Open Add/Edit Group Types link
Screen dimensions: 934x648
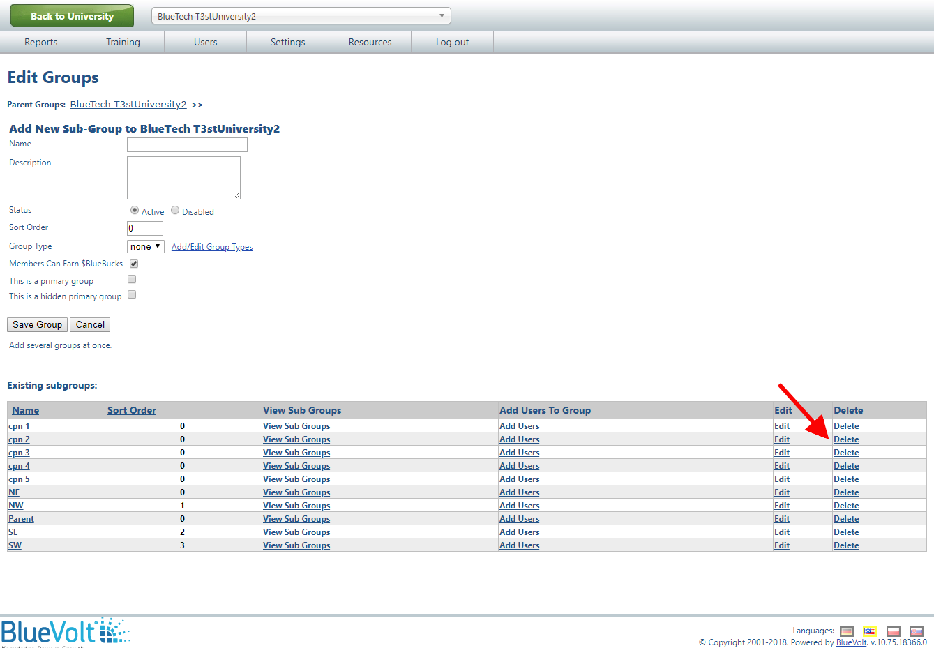point(212,247)
